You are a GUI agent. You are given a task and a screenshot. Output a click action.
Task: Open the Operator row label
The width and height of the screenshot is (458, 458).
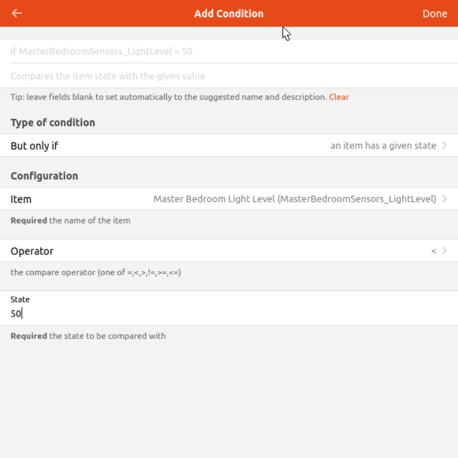pyautogui.click(x=32, y=251)
